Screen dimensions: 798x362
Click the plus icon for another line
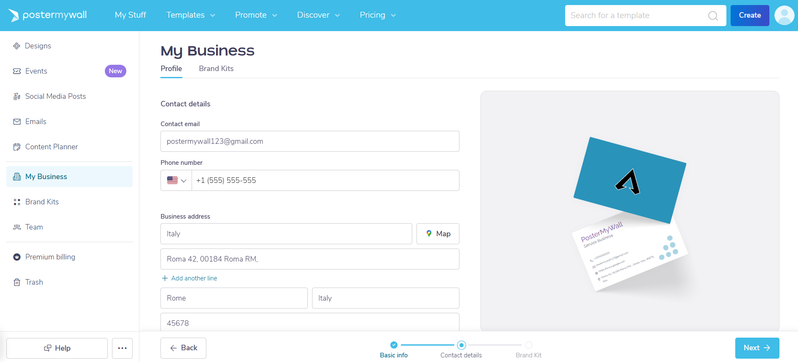[x=165, y=278]
